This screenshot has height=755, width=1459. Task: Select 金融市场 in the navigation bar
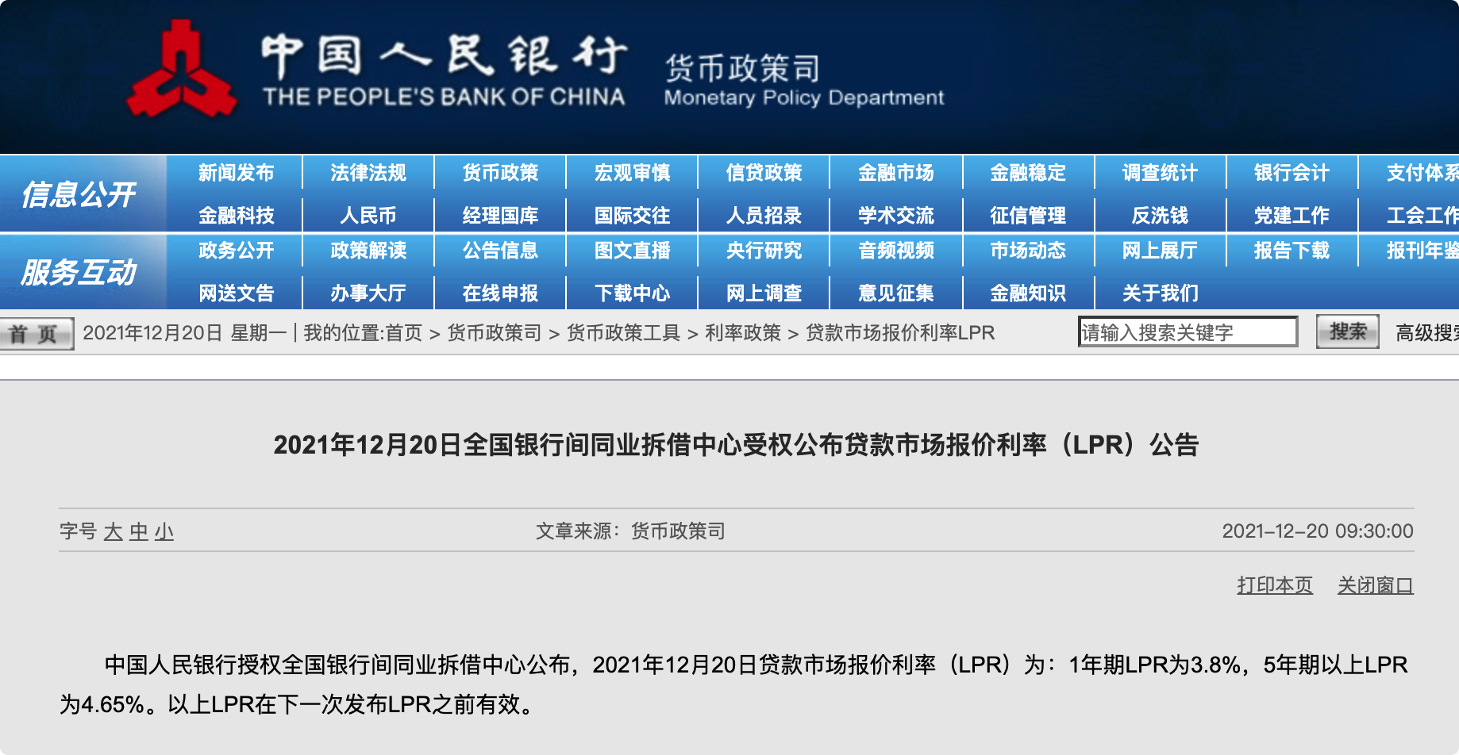[x=895, y=173]
